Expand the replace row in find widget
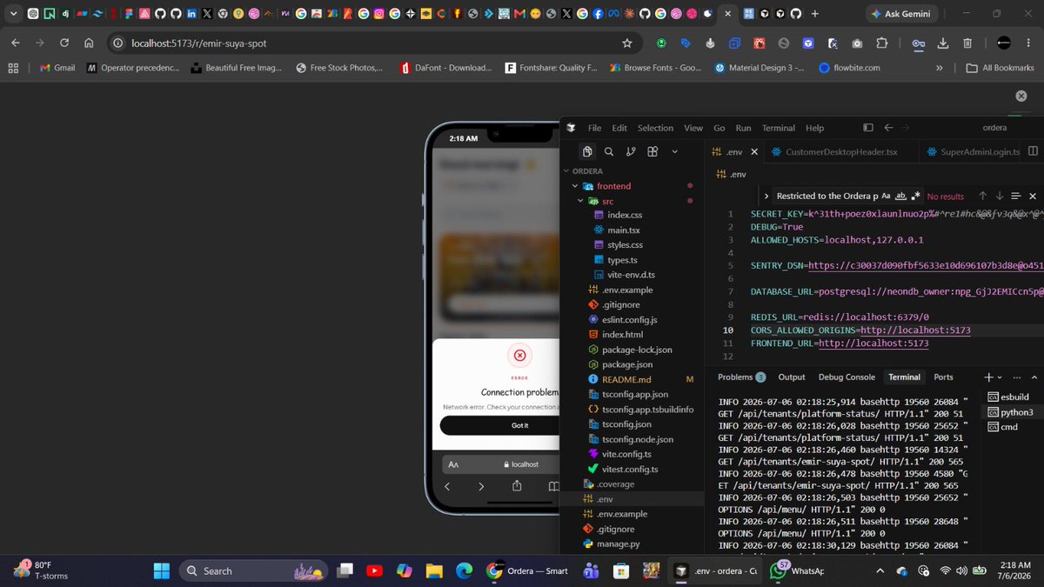The image size is (1044, 587). pyautogui.click(x=766, y=197)
